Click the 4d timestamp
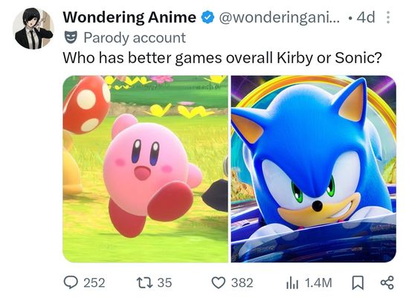Viewport: 409px width, 301px height. 366,17
